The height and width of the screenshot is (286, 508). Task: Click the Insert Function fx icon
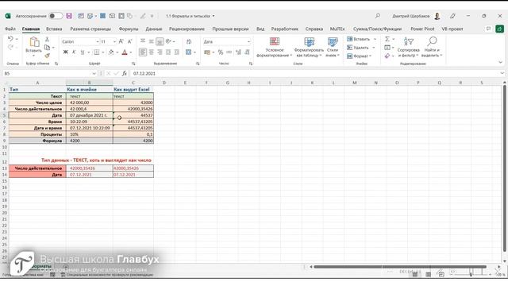[125, 74]
